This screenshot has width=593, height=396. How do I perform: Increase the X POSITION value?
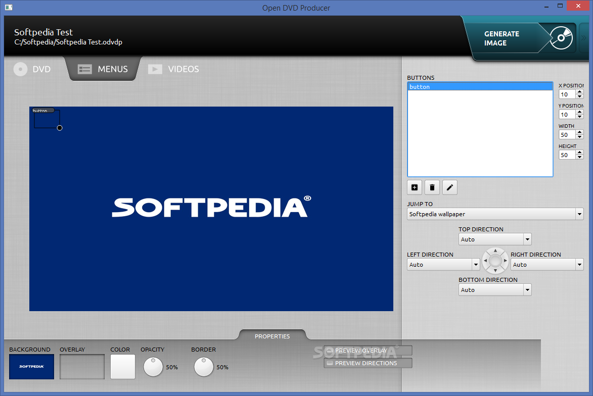579,92
